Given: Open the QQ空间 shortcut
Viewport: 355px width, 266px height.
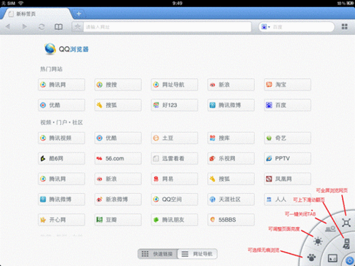Looking at the screenshot, I should pos(175,199).
